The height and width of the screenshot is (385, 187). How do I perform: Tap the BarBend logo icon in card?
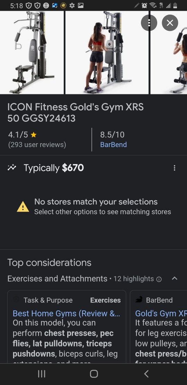pyautogui.click(x=139, y=300)
